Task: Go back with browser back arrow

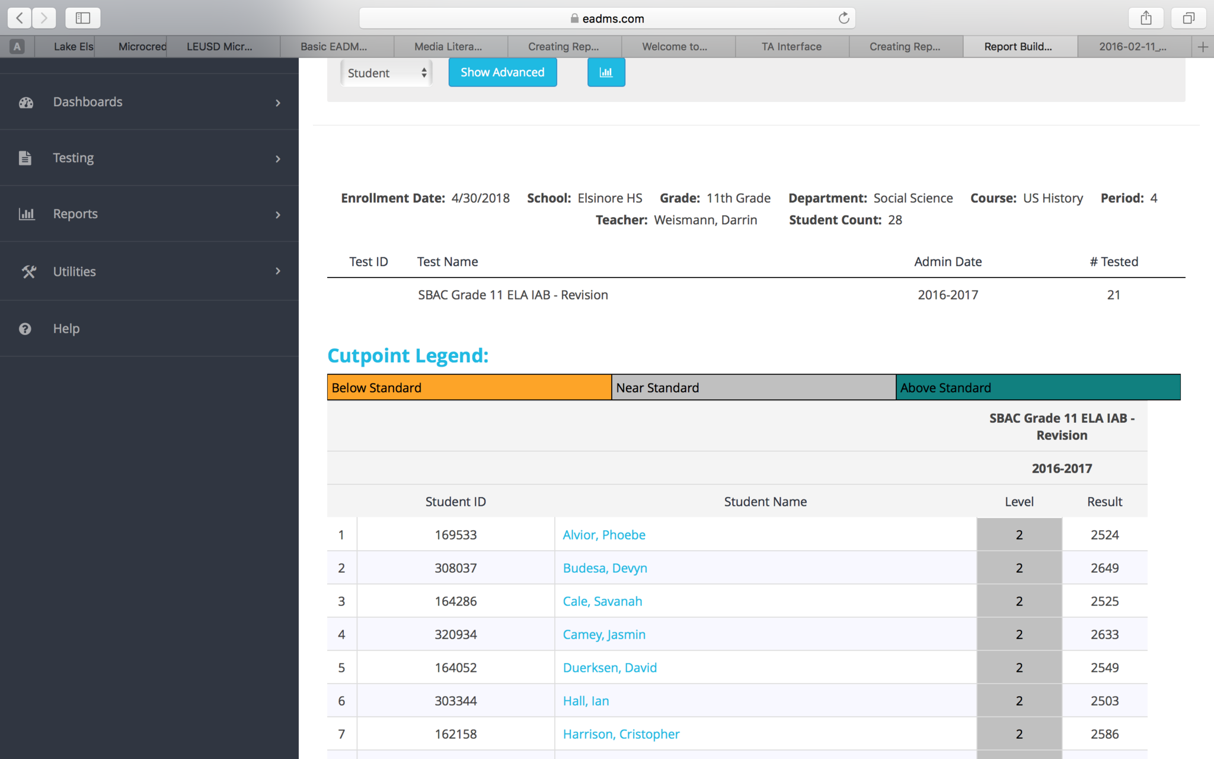Action: [x=20, y=18]
